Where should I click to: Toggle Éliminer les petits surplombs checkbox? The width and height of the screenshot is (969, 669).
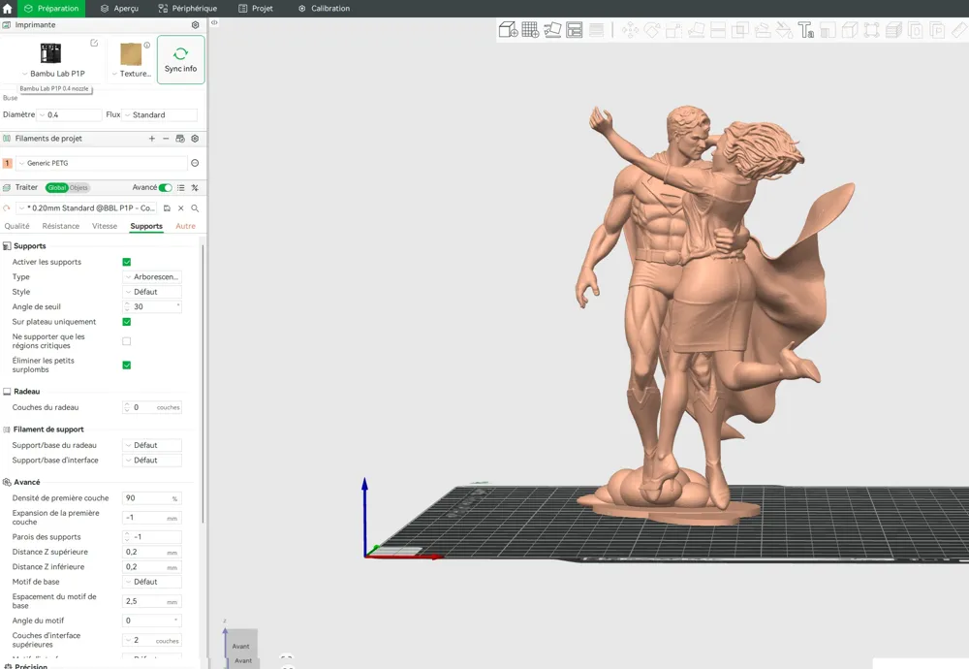click(x=127, y=366)
